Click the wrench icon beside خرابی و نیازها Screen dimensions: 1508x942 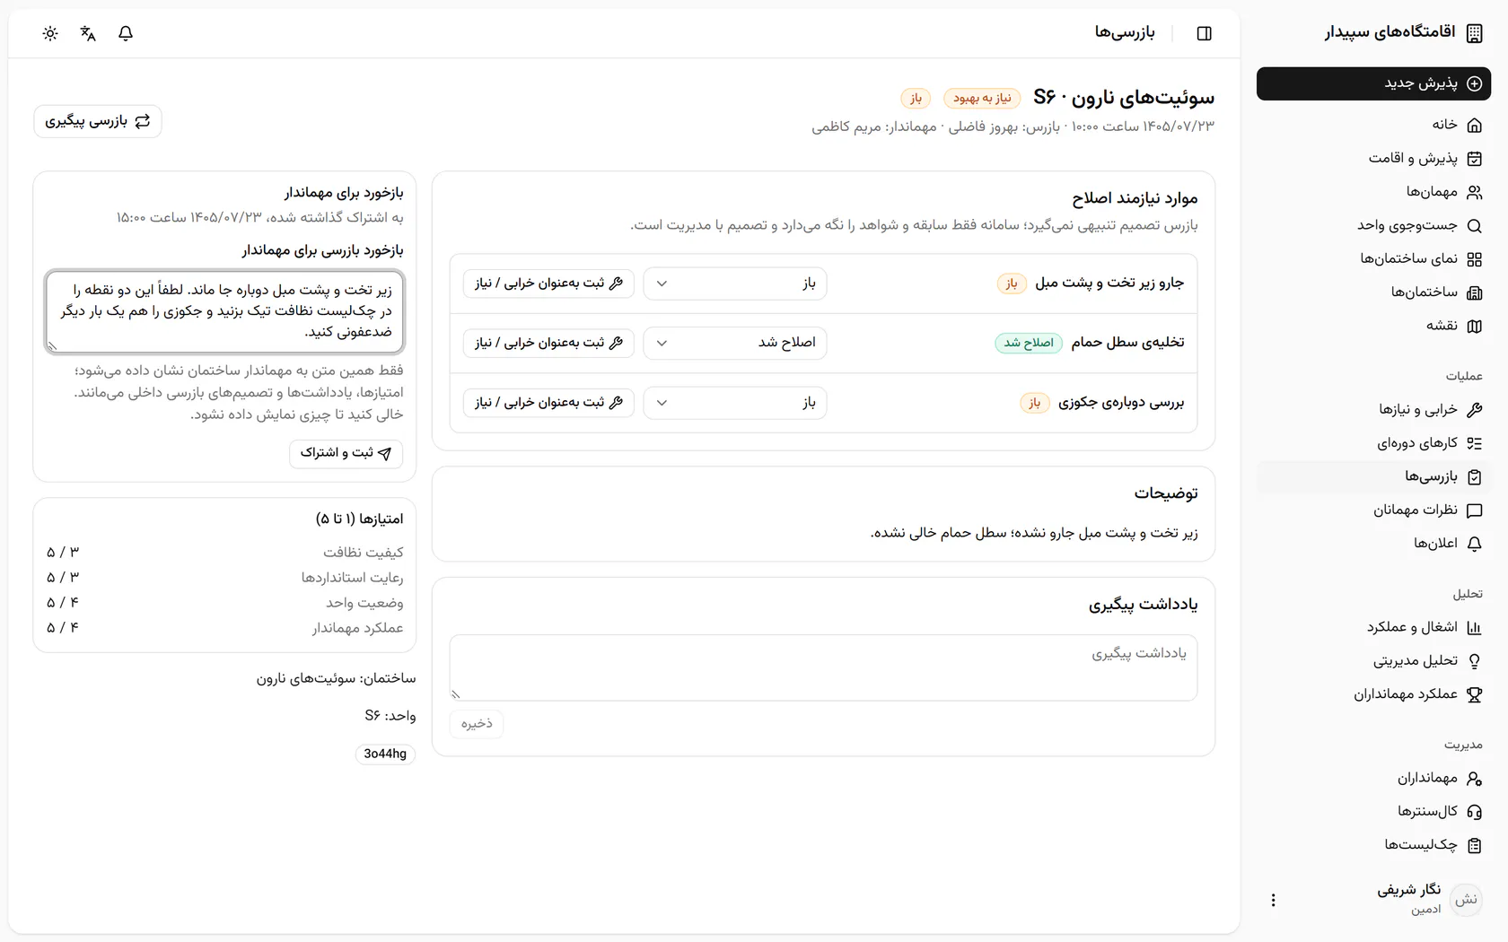coord(1474,410)
